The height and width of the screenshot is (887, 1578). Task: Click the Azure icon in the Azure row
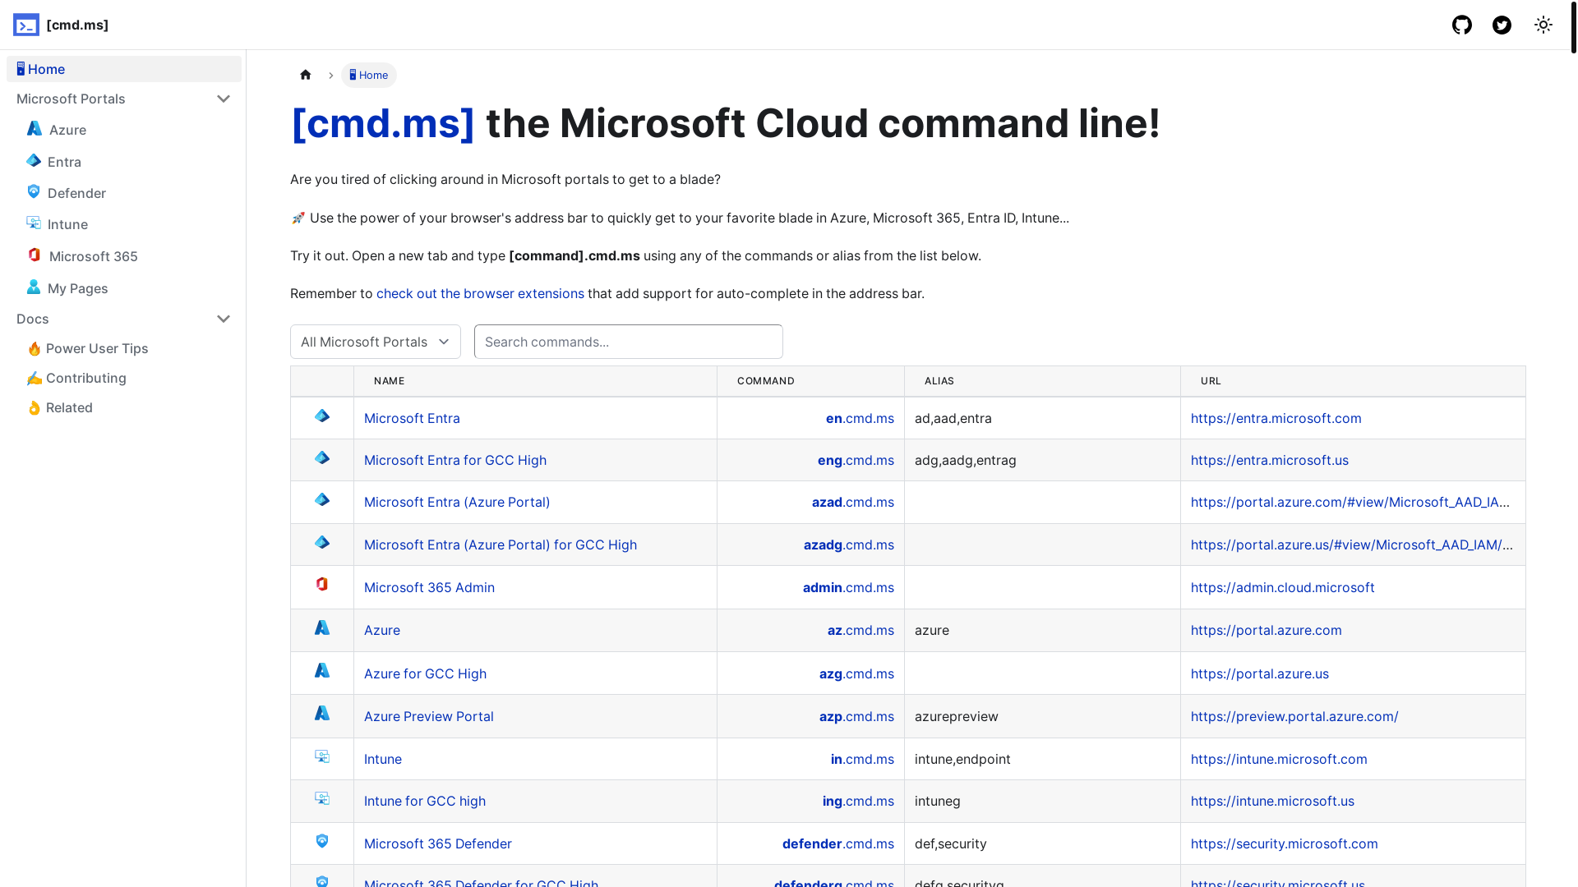tap(322, 628)
